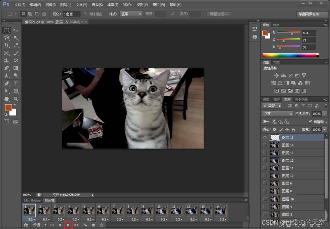Image resolution: width=330 pixels, height=229 pixels.
Task: Click the 调整边缘... button
Action: (218, 14)
